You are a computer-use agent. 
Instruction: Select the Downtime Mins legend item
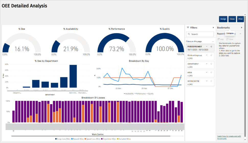(108, 139)
